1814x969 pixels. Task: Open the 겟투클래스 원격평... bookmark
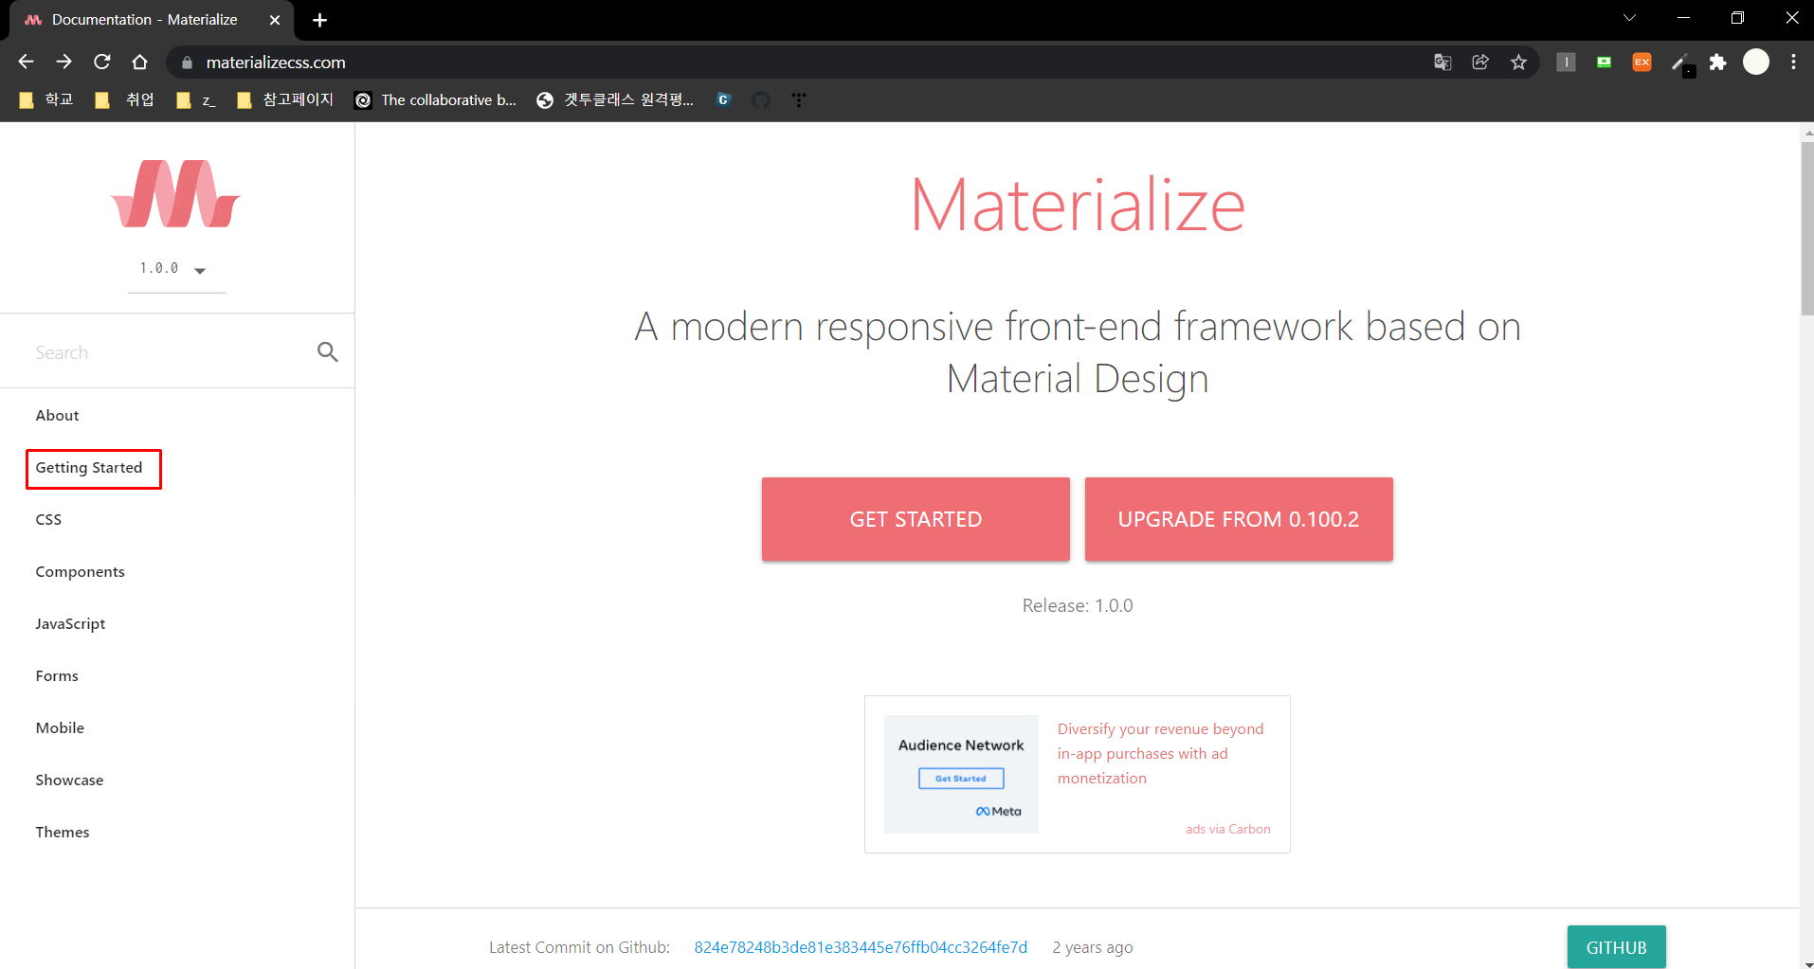pos(615,100)
